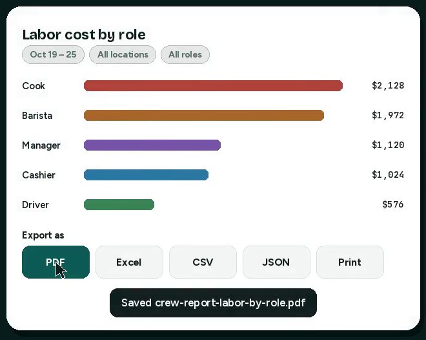
Task: Export the report as PDF
Action: click(x=56, y=262)
